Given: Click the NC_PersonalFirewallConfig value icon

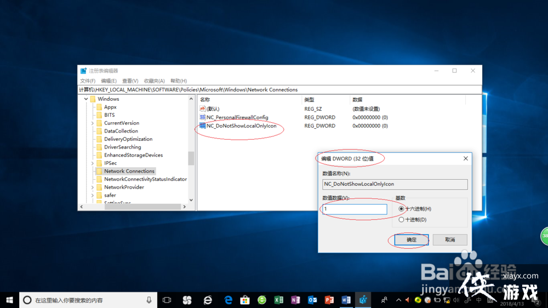Looking at the screenshot, I should click(x=202, y=117).
